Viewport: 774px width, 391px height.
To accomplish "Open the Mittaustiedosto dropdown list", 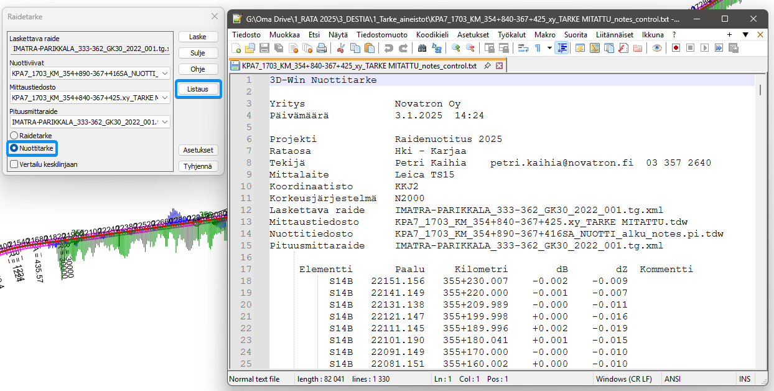I will (x=164, y=98).
